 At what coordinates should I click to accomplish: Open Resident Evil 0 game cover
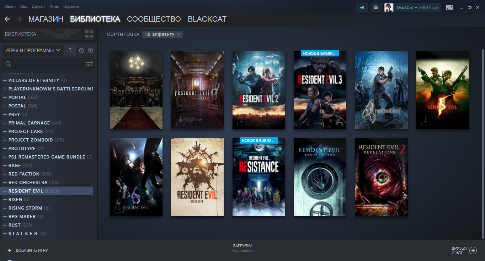pyautogui.click(x=197, y=90)
